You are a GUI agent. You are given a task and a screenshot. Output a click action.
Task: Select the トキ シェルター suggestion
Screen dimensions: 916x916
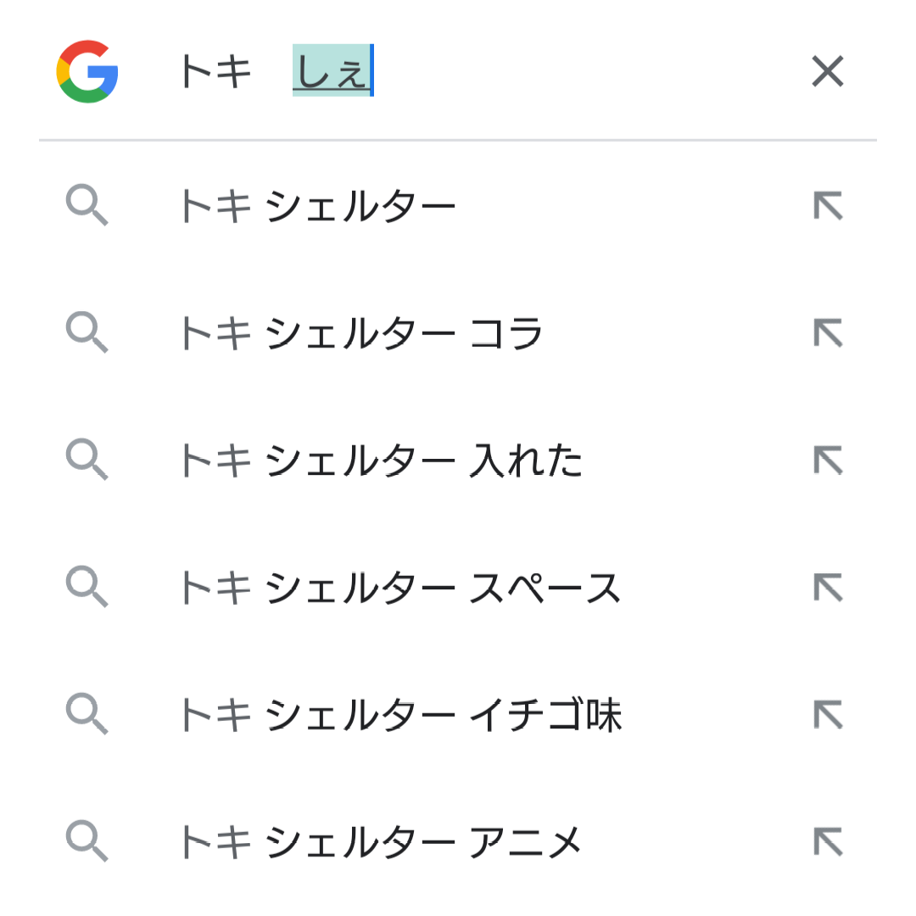tap(319, 206)
